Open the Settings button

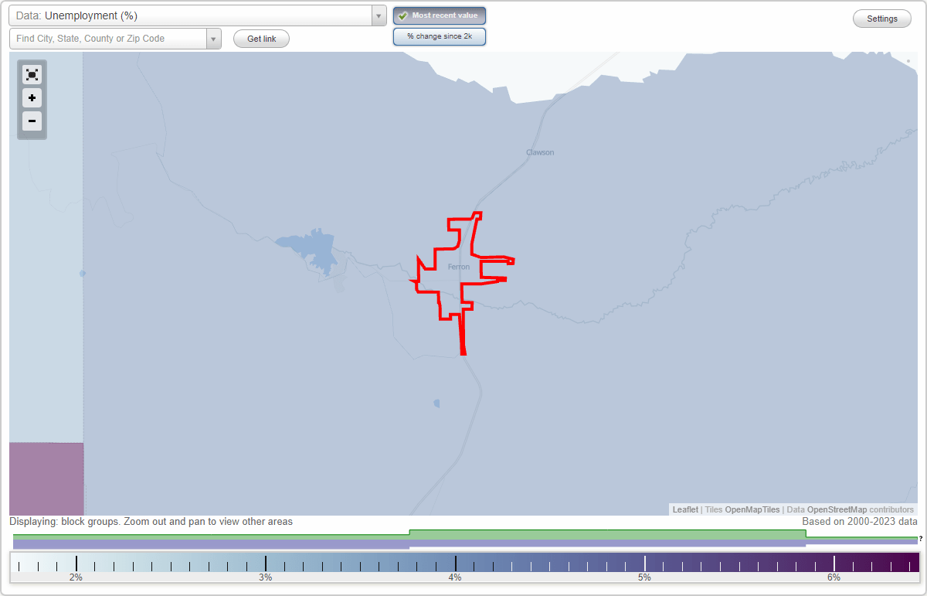pyautogui.click(x=882, y=19)
